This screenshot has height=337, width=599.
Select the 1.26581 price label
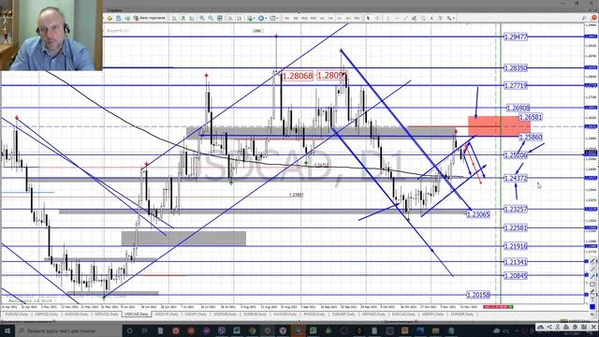click(531, 117)
